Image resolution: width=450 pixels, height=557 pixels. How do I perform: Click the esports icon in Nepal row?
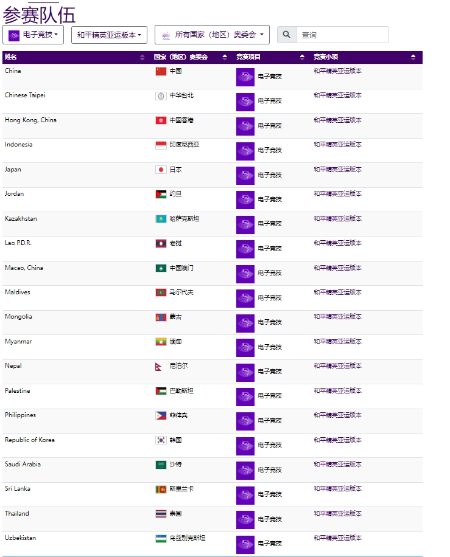[x=245, y=372]
